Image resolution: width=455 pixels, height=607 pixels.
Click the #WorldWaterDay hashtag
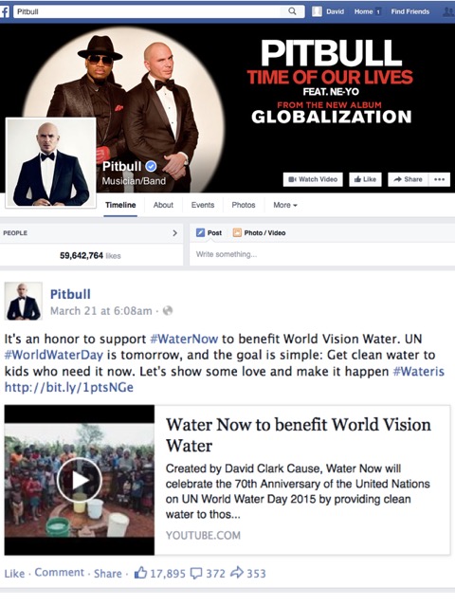54,355
